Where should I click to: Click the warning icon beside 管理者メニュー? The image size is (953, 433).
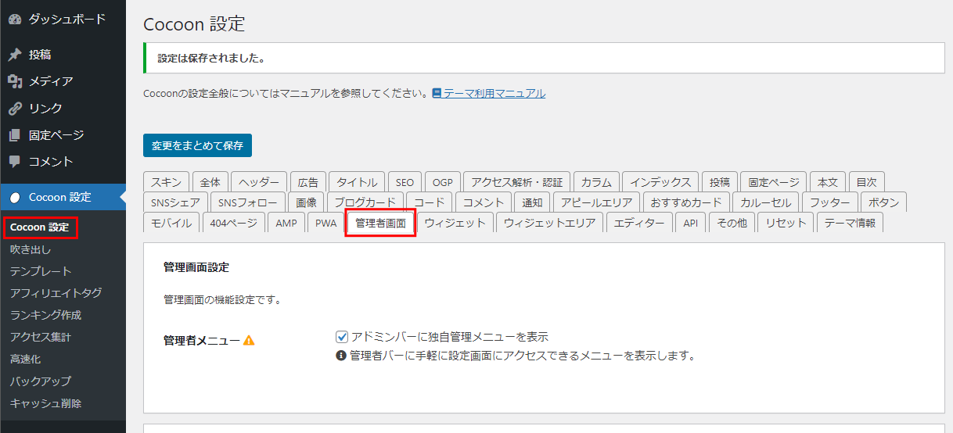(249, 341)
